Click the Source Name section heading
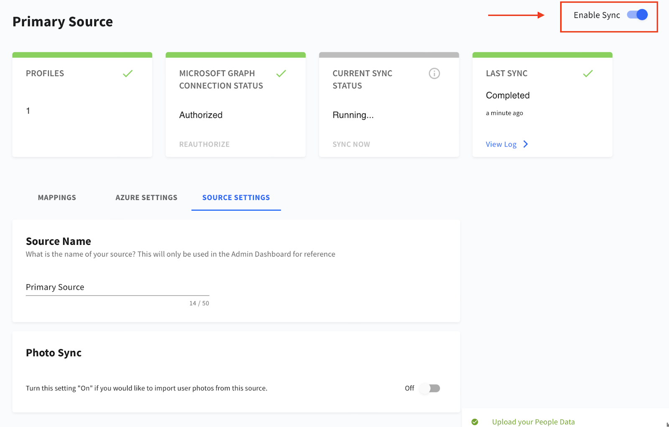Viewport: 669px width, 427px height. pyautogui.click(x=59, y=242)
